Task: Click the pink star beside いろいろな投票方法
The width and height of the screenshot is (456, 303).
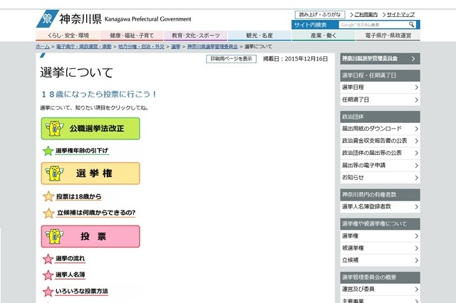Action: click(48, 292)
